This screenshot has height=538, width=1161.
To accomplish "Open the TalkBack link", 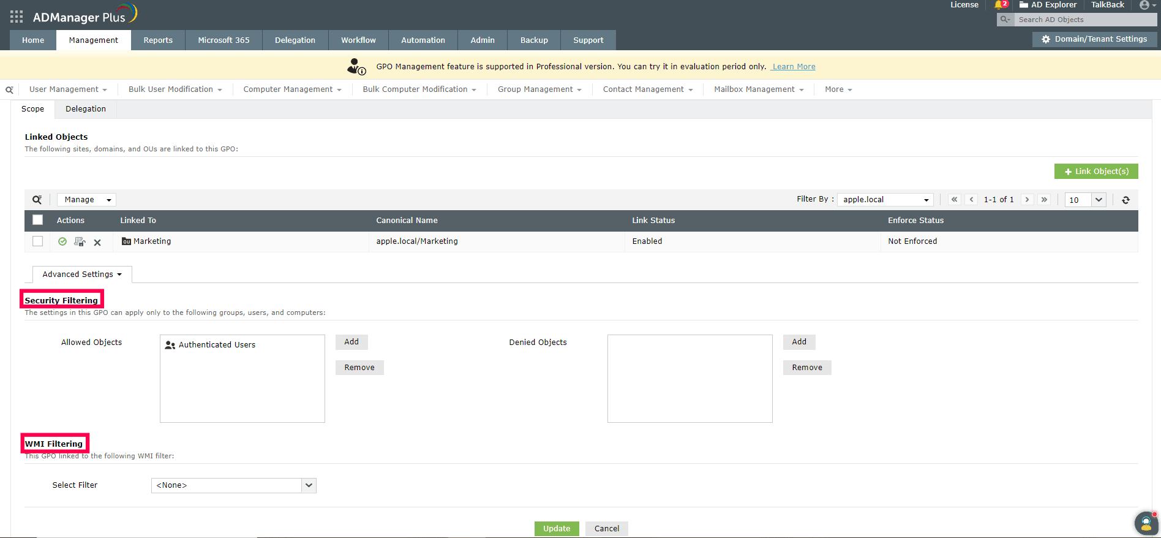I will (1108, 5).
